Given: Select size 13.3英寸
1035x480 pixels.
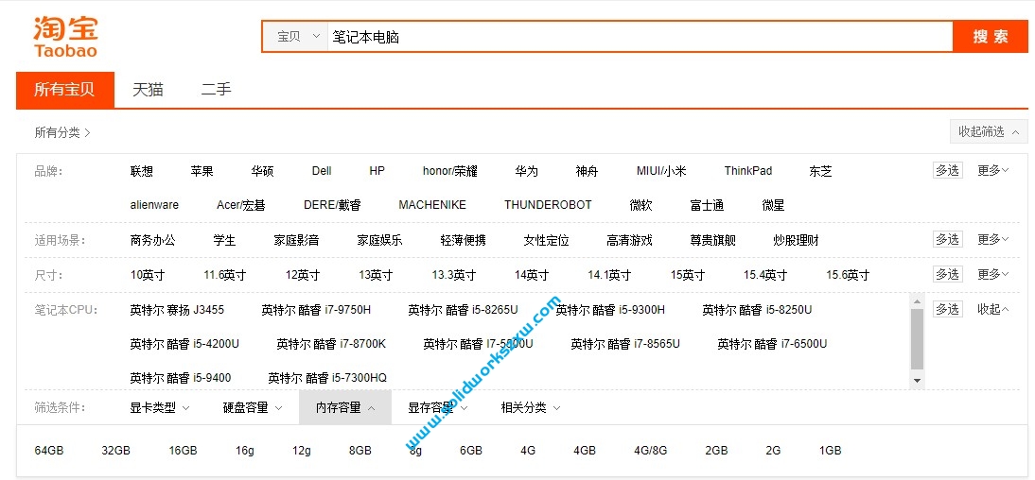Looking at the screenshot, I should [x=454, y=275].
